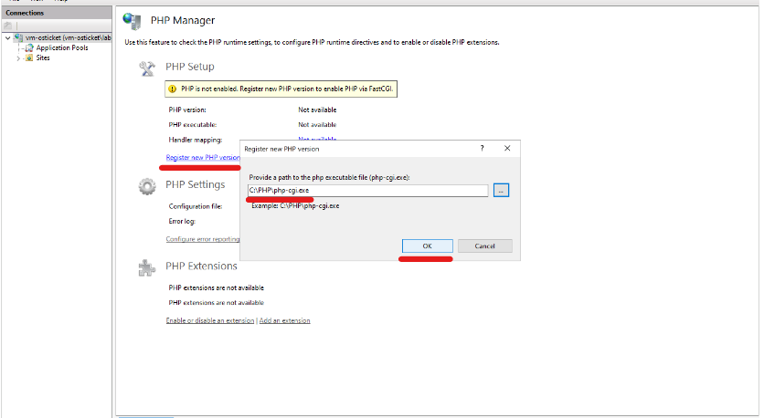Open Configure error reporting link
This screenshot has height=418, width=764.
(x=203, y=239)
